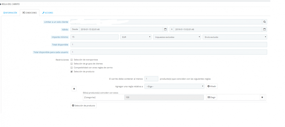Click the Limitar a un solo cliente field
The width and height of the screenshot is (285, 127).
point(166,22)
